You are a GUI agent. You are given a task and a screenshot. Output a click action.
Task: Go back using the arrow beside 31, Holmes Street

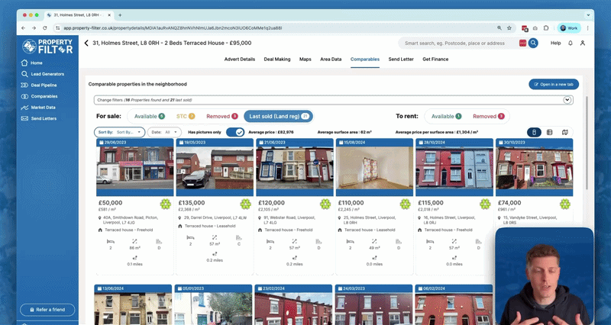tap(86, 43)
